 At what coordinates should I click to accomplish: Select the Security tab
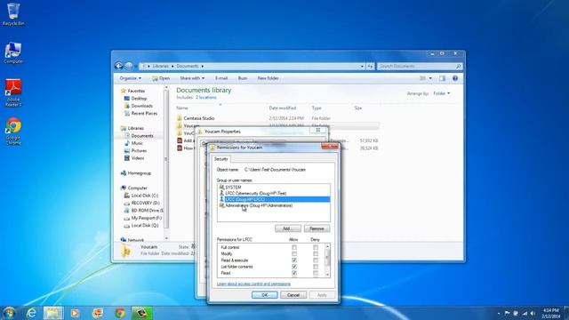tap(221, 159)
